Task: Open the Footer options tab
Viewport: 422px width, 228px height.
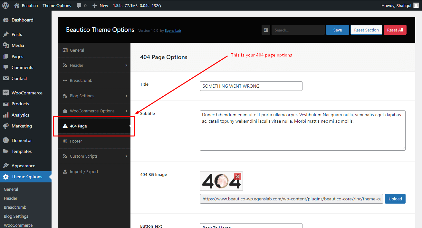Action: pyautogui.click(x=94, y=141)
